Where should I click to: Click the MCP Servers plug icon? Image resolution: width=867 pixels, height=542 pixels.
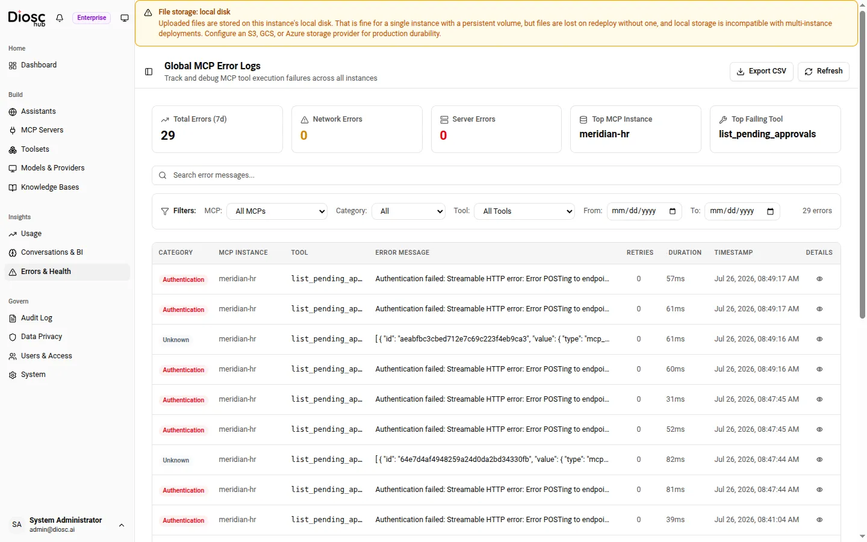[x=13, y=130]
